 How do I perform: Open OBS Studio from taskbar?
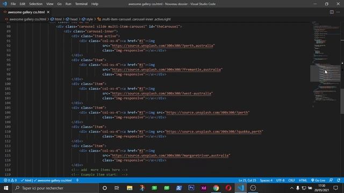coord(253,188)
